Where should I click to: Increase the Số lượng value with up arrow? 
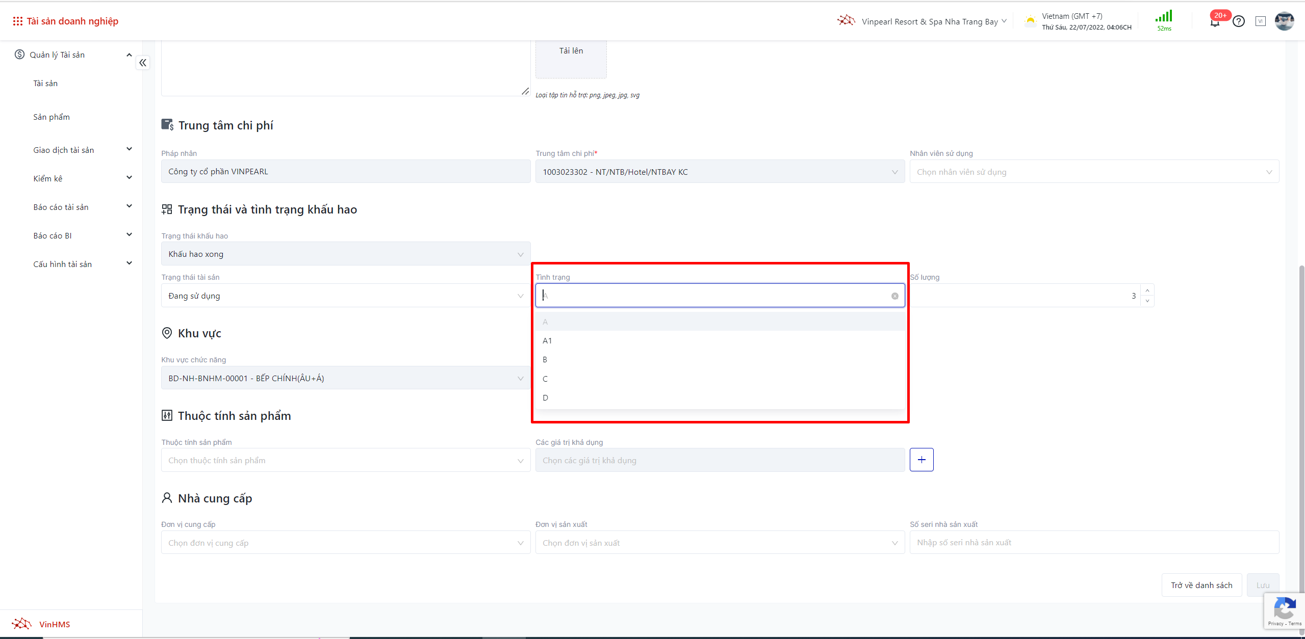click(x=1147, y=290)
